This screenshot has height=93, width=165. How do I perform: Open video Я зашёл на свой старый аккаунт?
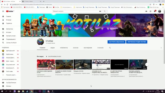[x=63, y=72]
